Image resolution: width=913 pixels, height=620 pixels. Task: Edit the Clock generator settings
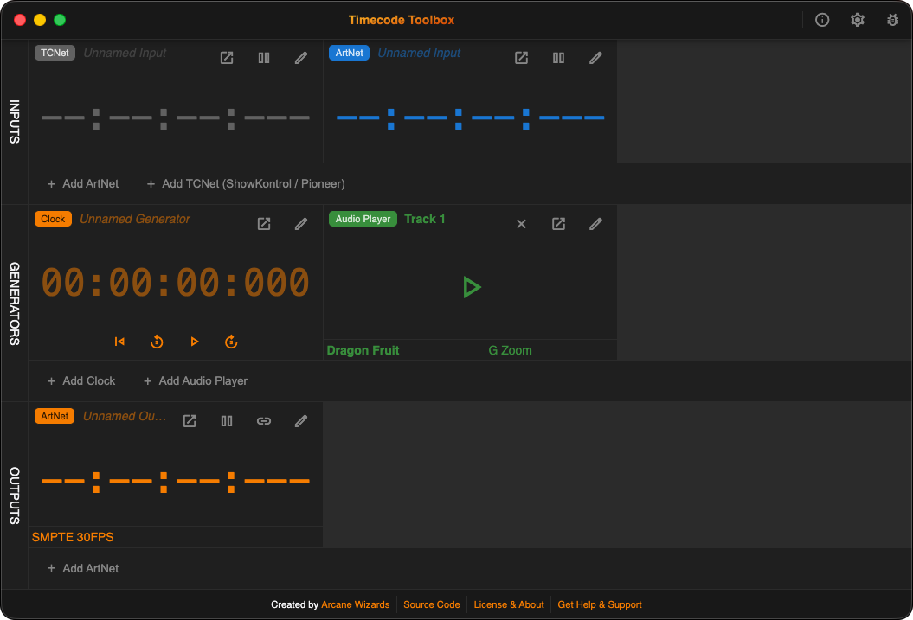301,224
